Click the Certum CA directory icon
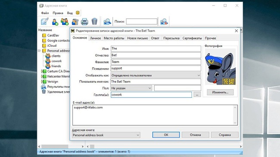The image size is (280, 157). tap(44, 71)
